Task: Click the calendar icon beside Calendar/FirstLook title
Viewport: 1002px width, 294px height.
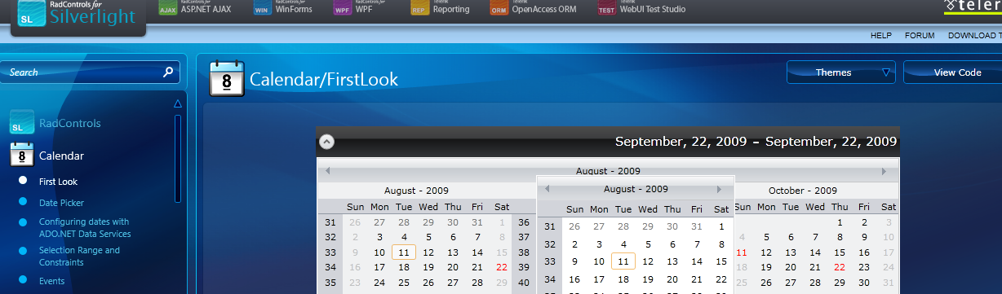Action: click(x=227, y=78)
